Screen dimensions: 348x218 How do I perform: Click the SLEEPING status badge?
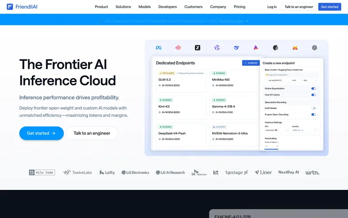pos(219,127)
